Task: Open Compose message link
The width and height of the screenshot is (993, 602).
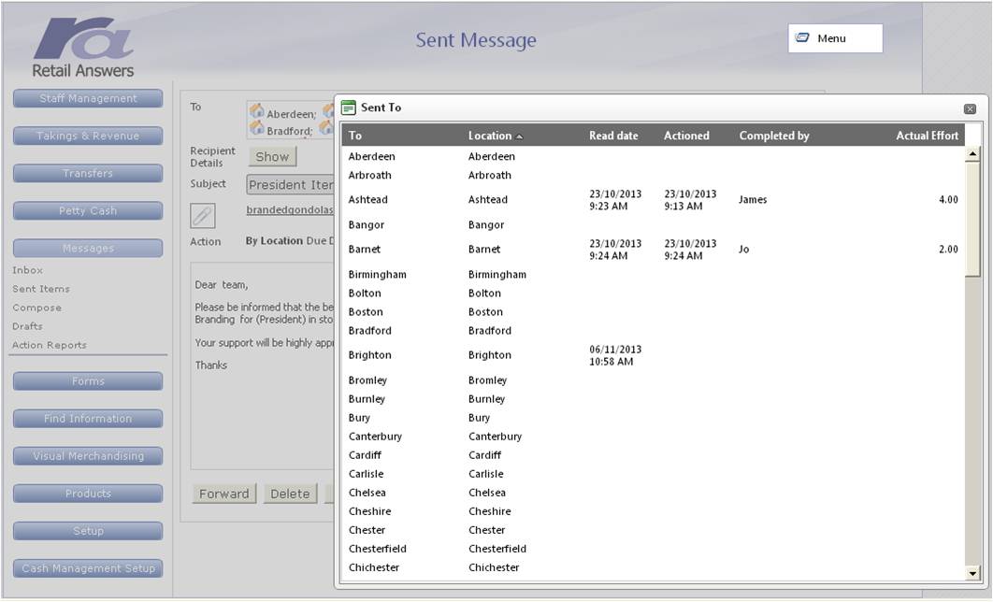Action: (x=36, y=308)
